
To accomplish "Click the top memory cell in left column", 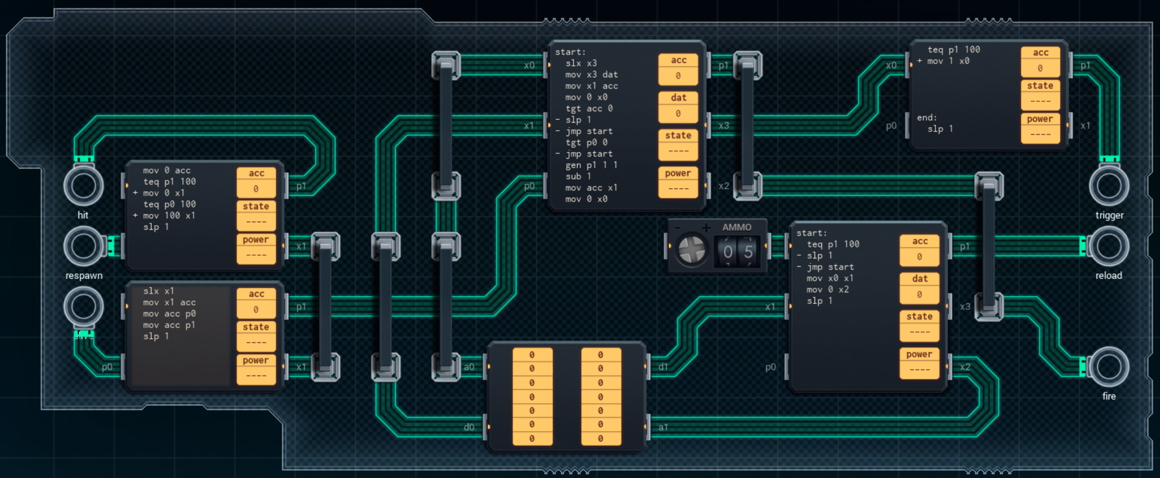I will tap(532, 355).
